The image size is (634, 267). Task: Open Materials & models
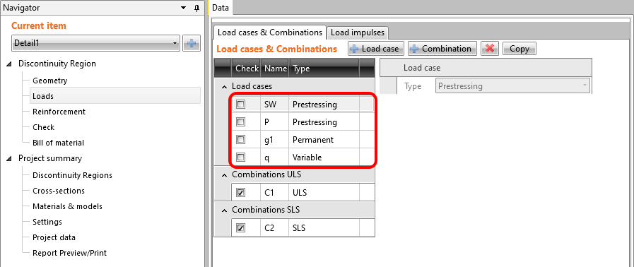68,206
